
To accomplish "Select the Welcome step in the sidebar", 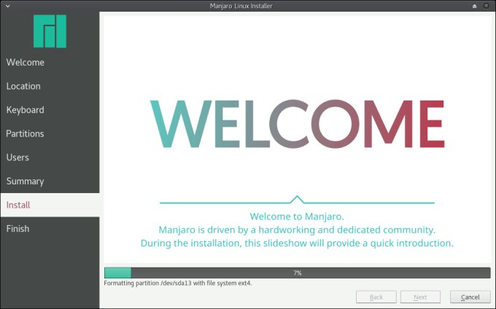I will coord(50,62).
